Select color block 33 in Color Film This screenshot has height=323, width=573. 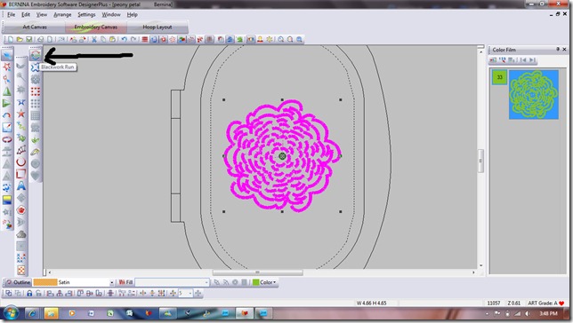[x=499, y=77]
